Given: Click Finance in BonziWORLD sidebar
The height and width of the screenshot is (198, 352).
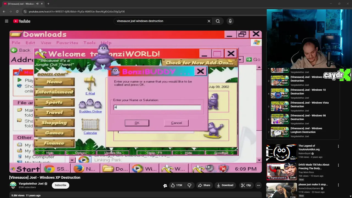Looking at the screenshot, I should pos(54,143).
